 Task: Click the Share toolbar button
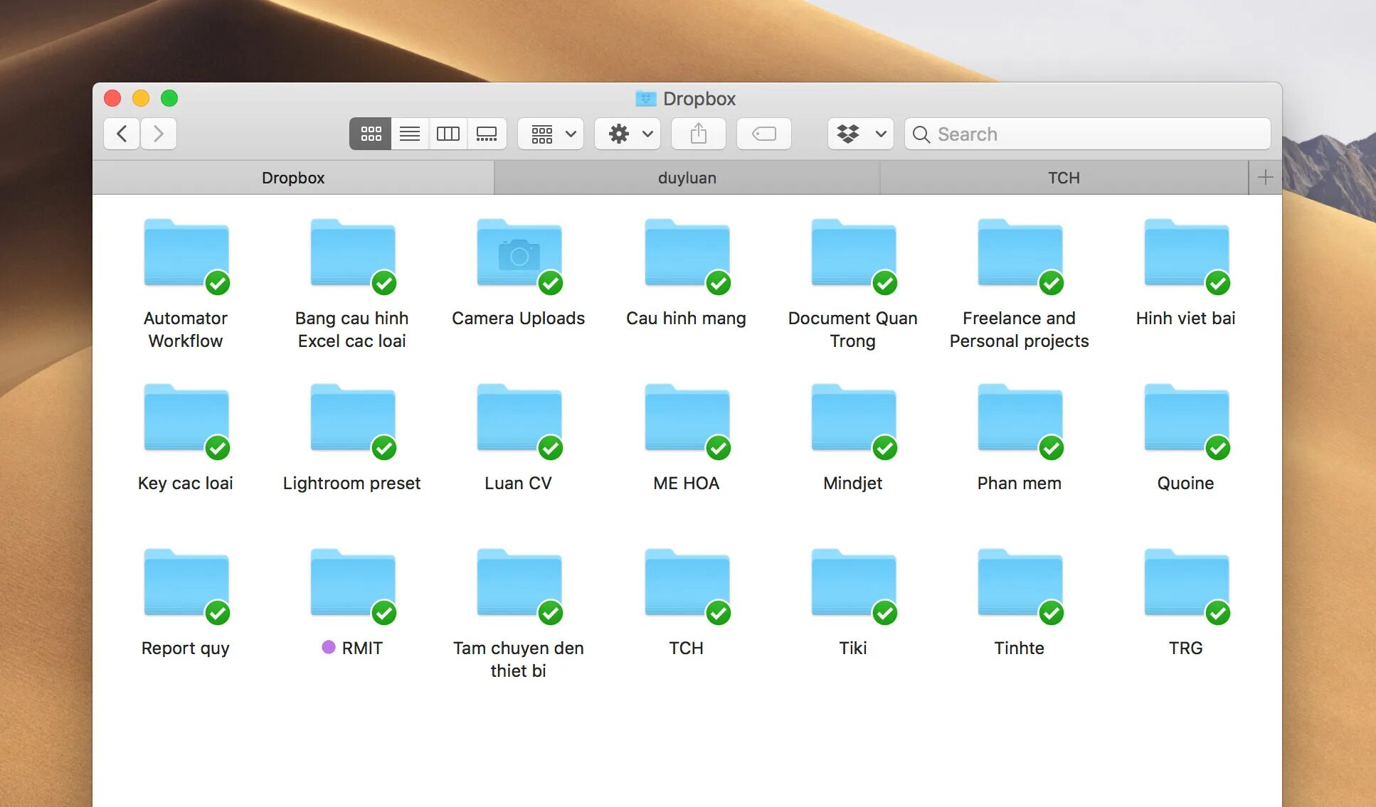[698, 134]
